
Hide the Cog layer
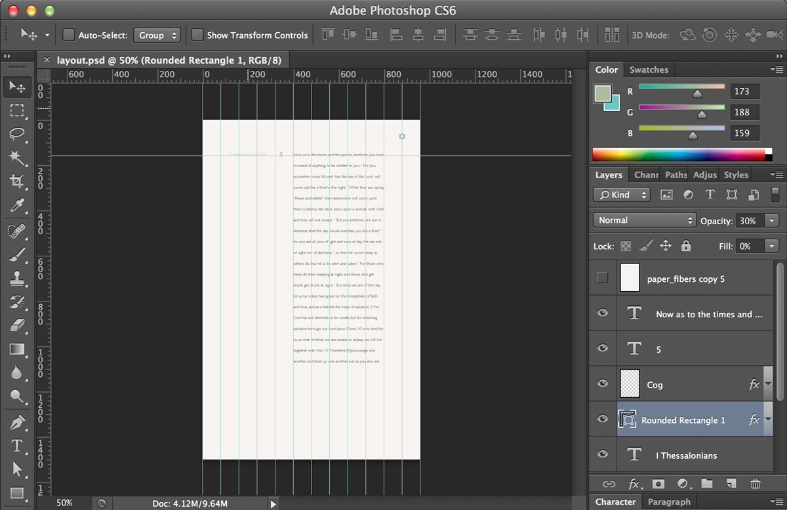point(601,383)
